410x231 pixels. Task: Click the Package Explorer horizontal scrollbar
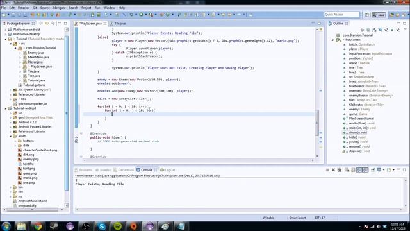[x=32, y=210]
